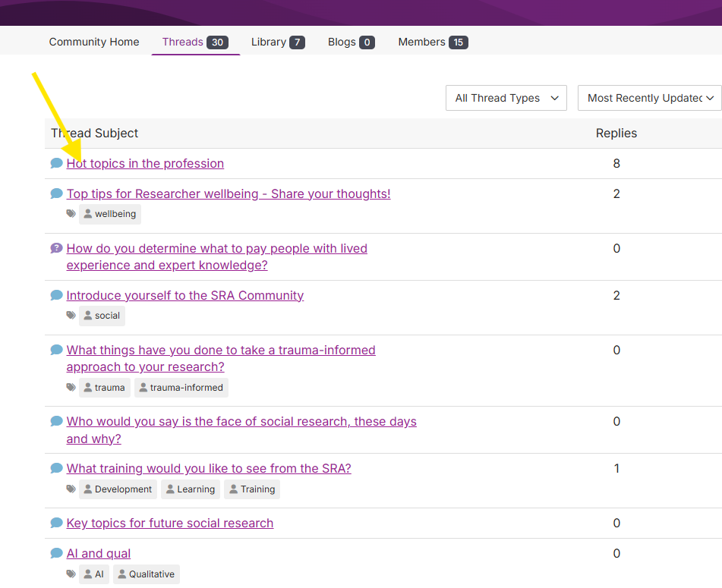
Task: Click discussion bubble icon beside Hot topics thread
Action: click(x=56, y=163)
